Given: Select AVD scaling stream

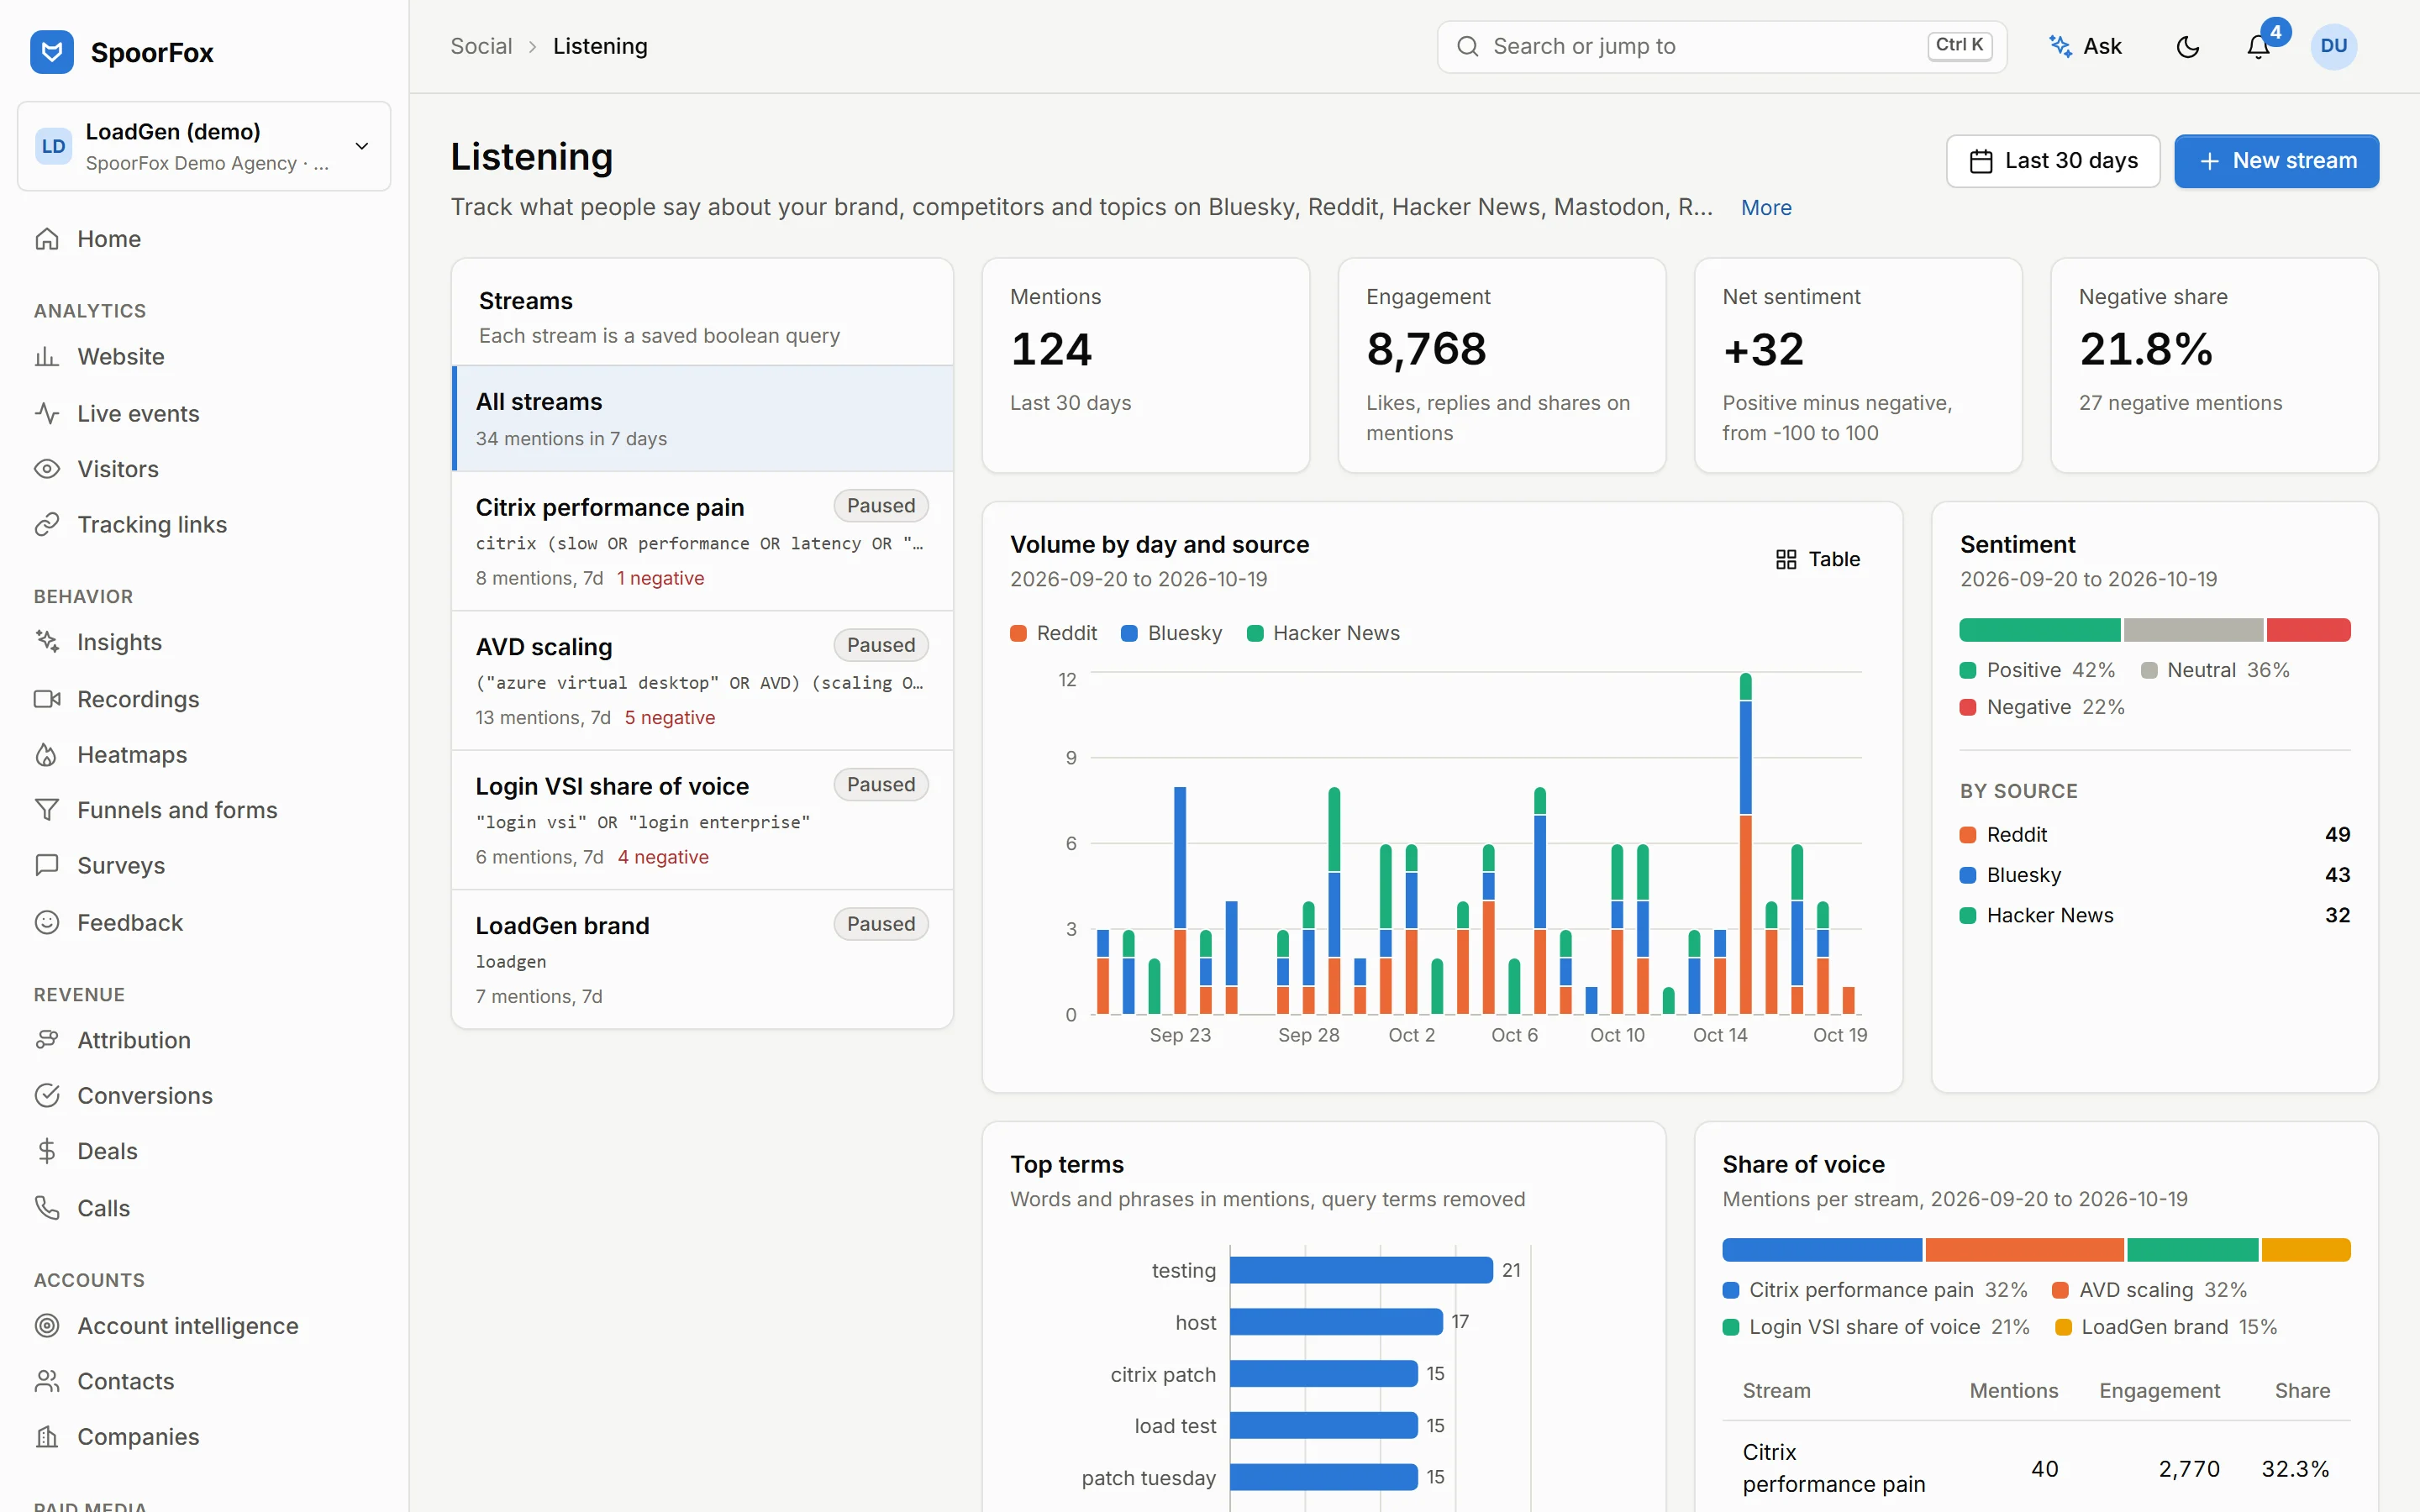Looking at the screenshot, I should [702, 681].
